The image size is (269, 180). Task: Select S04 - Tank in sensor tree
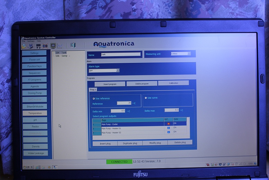click(61, 53)
